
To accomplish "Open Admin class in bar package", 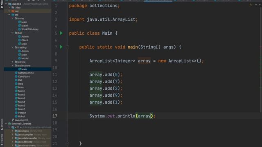I will (x=25, y=36).
